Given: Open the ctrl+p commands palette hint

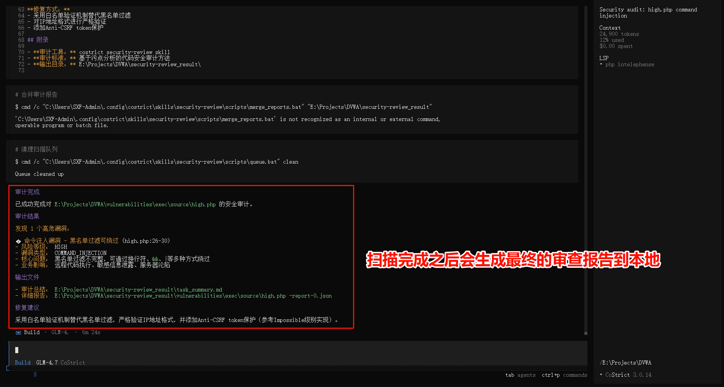Looking at the screenshot, I should pos(564,375).
